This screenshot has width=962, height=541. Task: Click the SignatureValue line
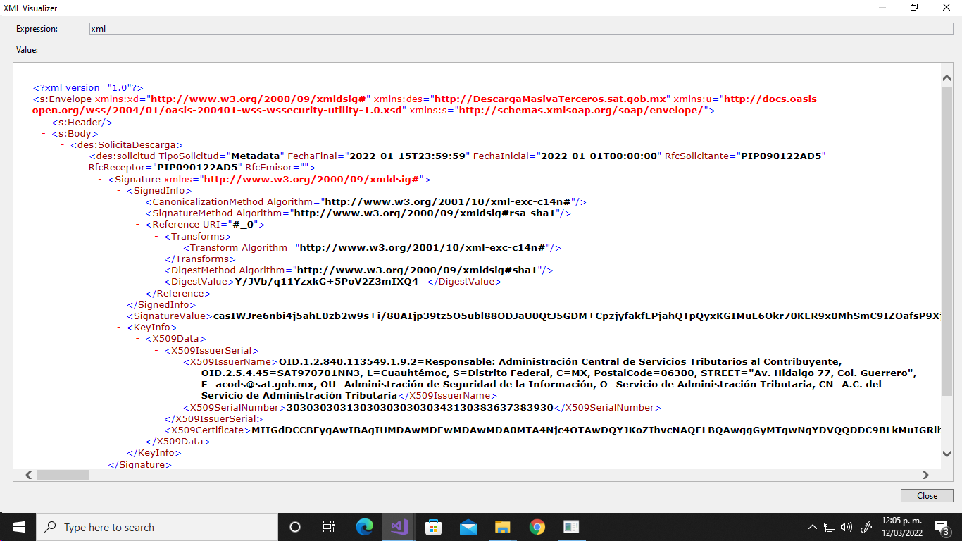point(534,316)
